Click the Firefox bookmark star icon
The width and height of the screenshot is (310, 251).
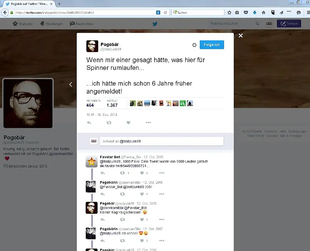point(229,13)
